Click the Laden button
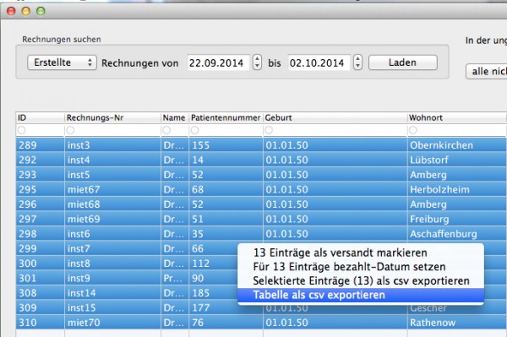Viewport: 507px width, 337px height. (403, 63)
